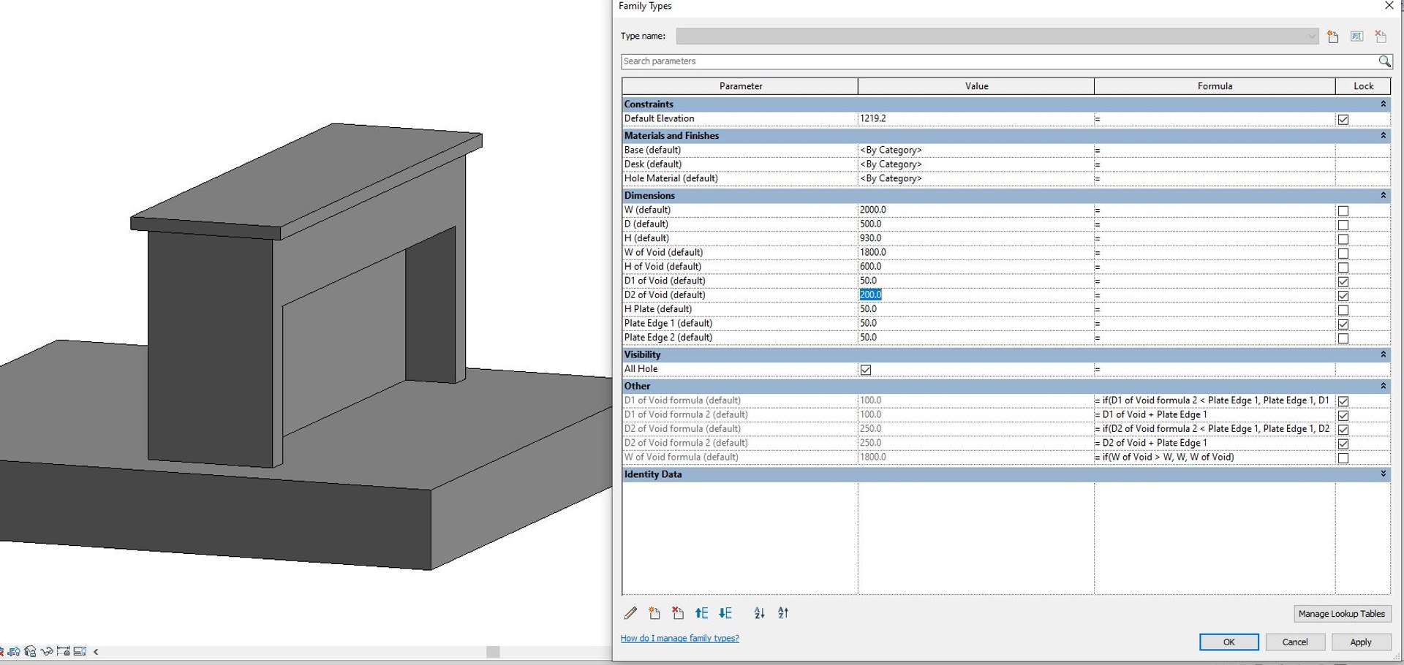Click the unlocked 3D view house icon
The width and height of the screenshot is (1404, 665).
30,651
